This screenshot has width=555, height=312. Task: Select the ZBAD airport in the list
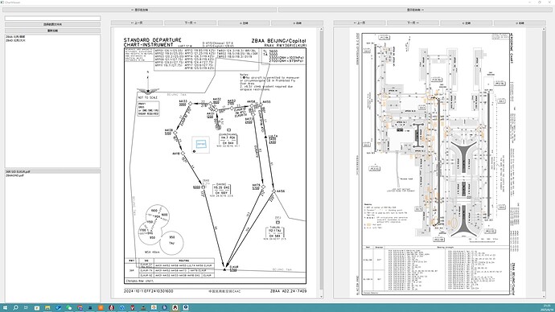point(15,40)
